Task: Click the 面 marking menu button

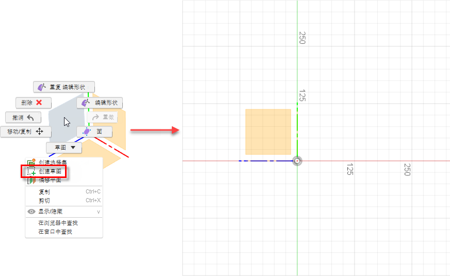Action: coord(94,132)
